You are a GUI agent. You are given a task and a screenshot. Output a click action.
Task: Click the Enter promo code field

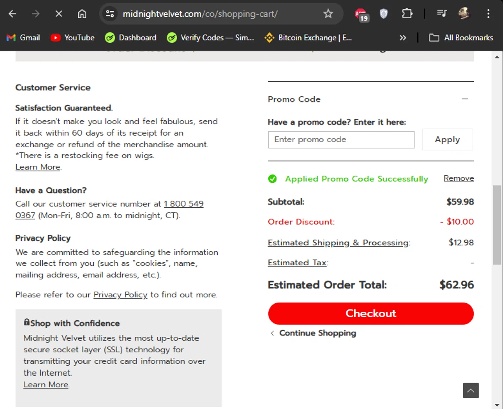[341, 140]
